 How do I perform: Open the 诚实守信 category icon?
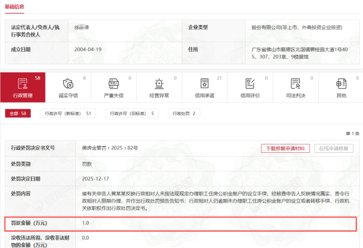point(68,84)
